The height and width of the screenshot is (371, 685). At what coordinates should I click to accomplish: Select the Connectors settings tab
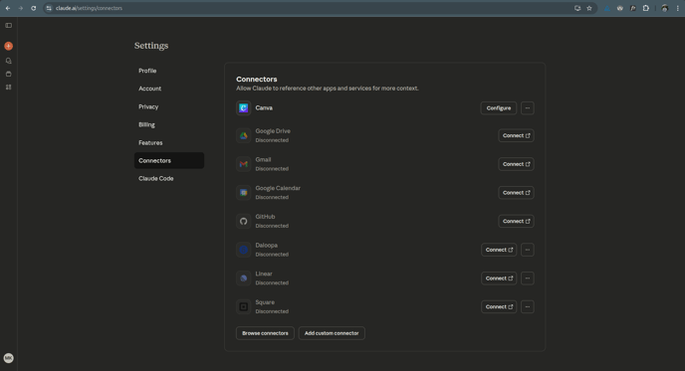169,160
